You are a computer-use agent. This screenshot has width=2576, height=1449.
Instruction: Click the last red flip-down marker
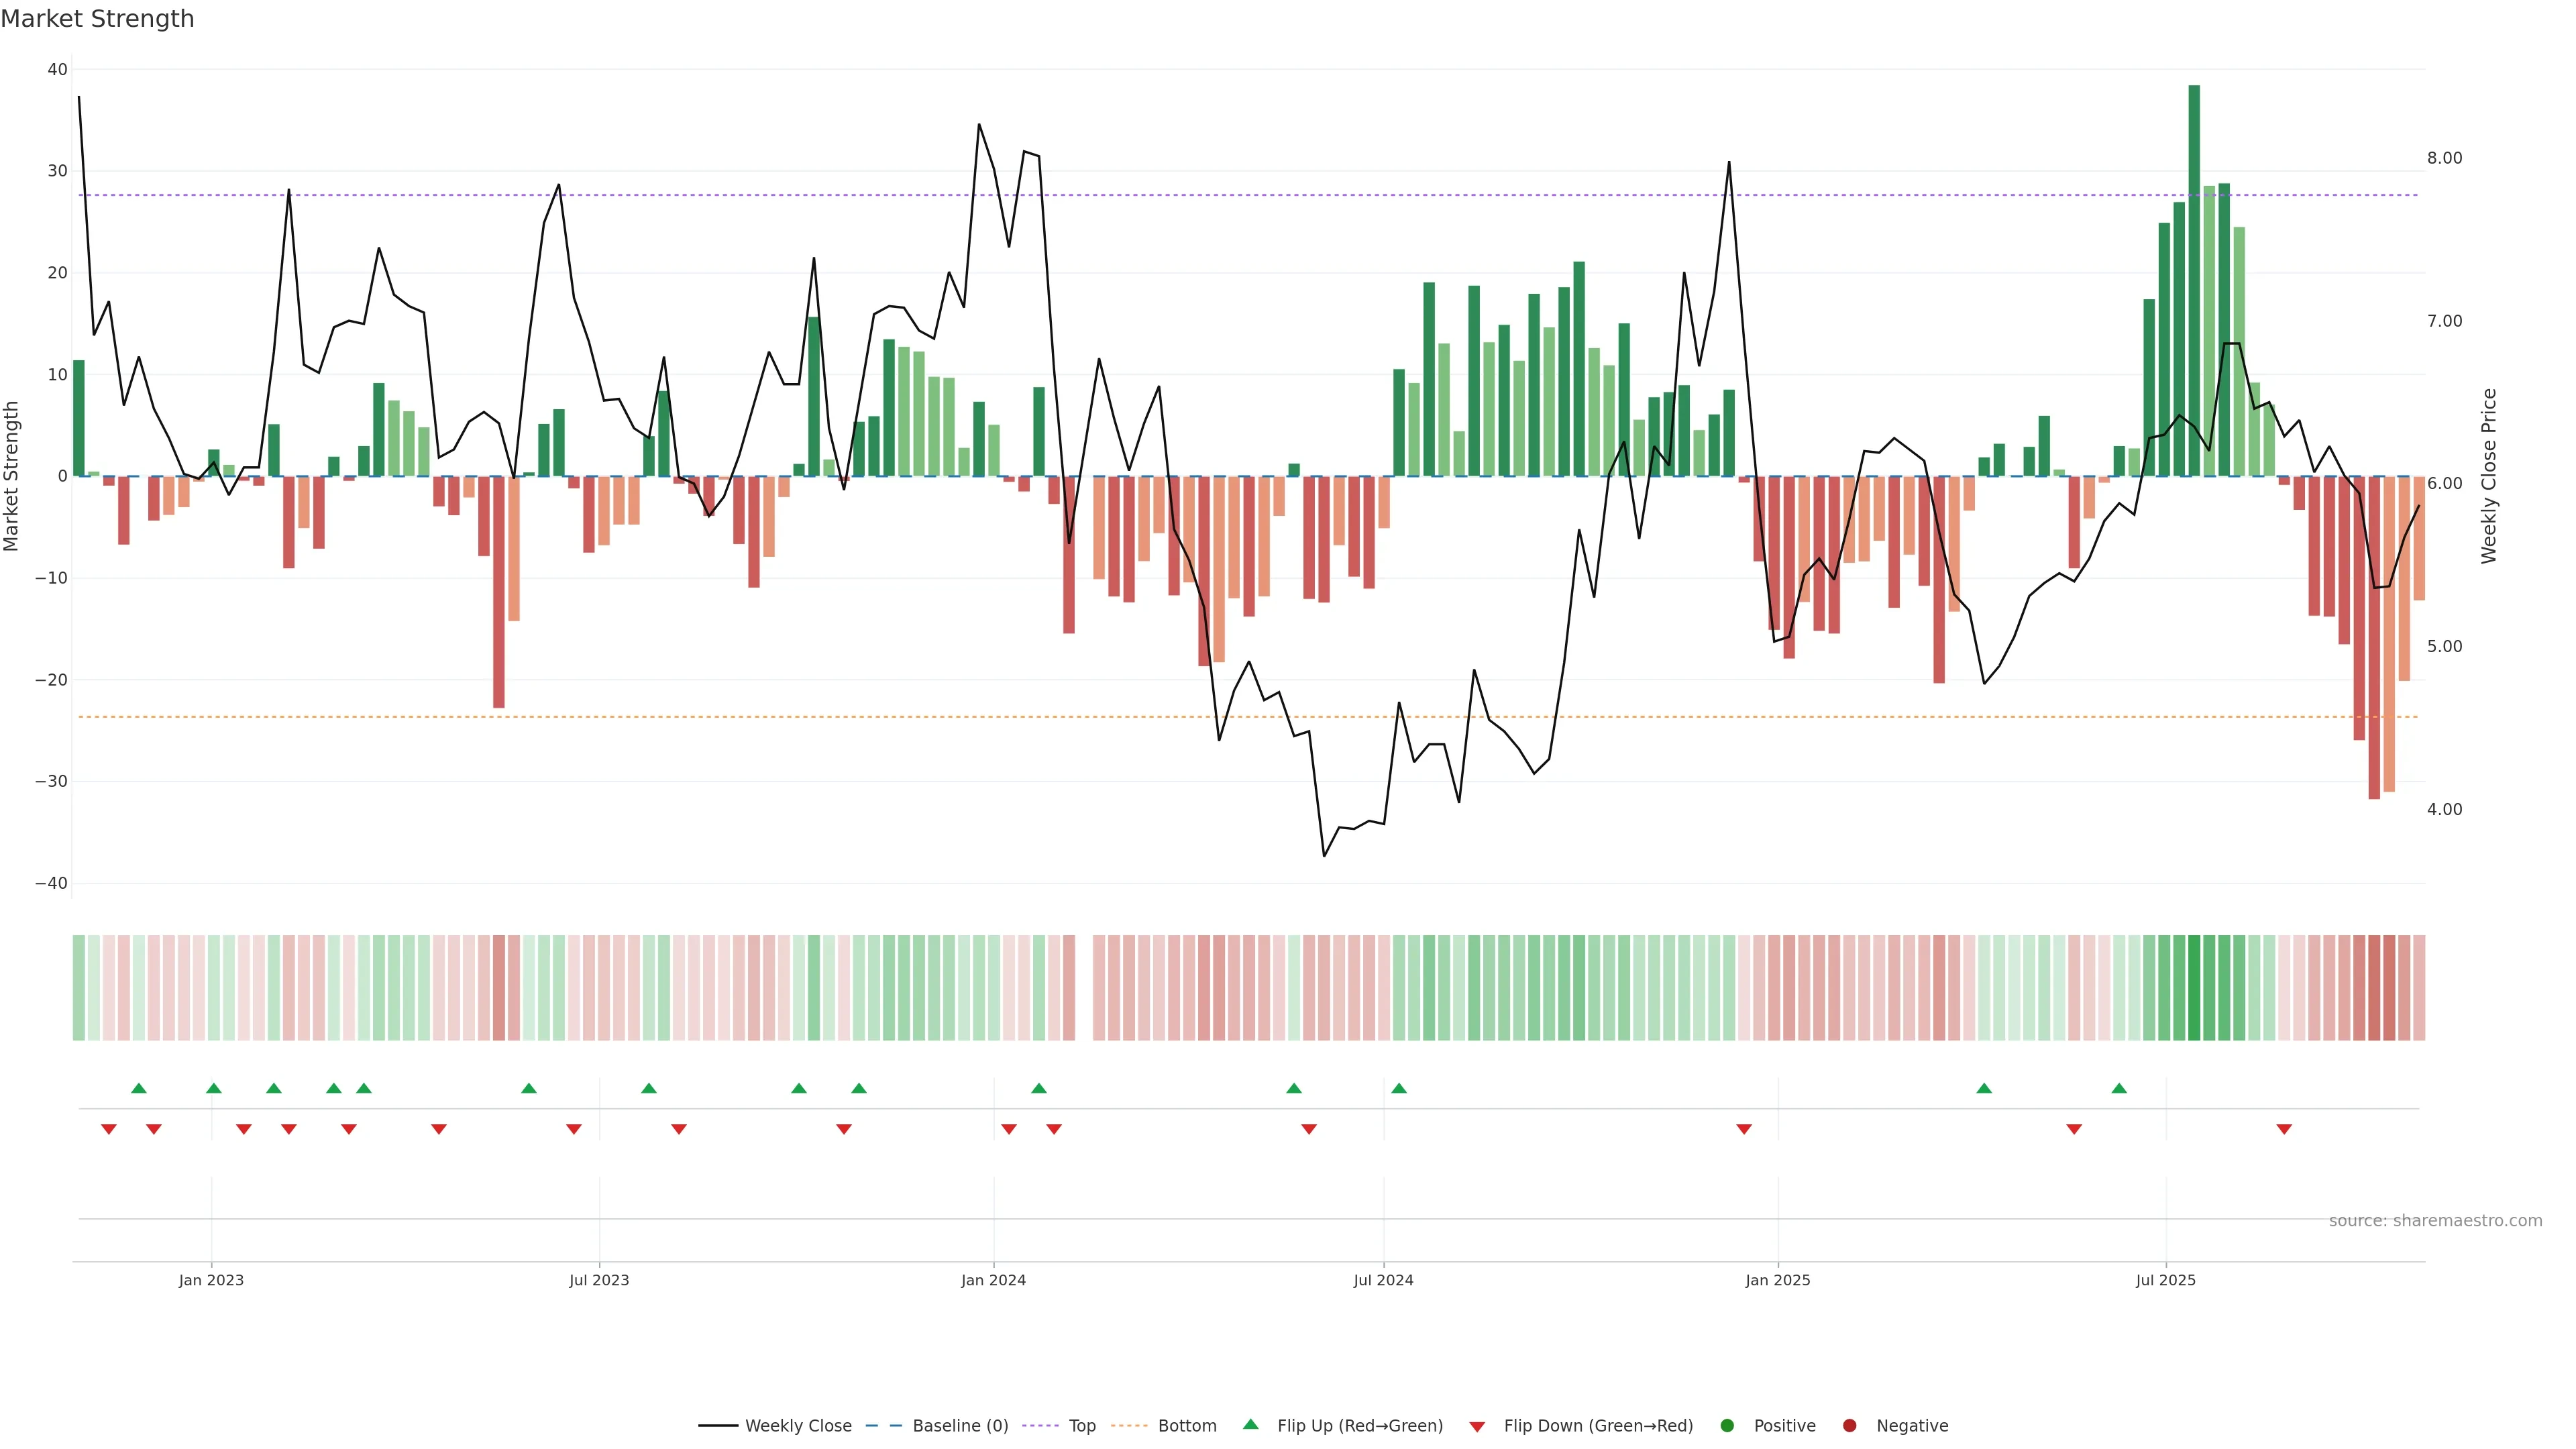pos(2284,1129)
